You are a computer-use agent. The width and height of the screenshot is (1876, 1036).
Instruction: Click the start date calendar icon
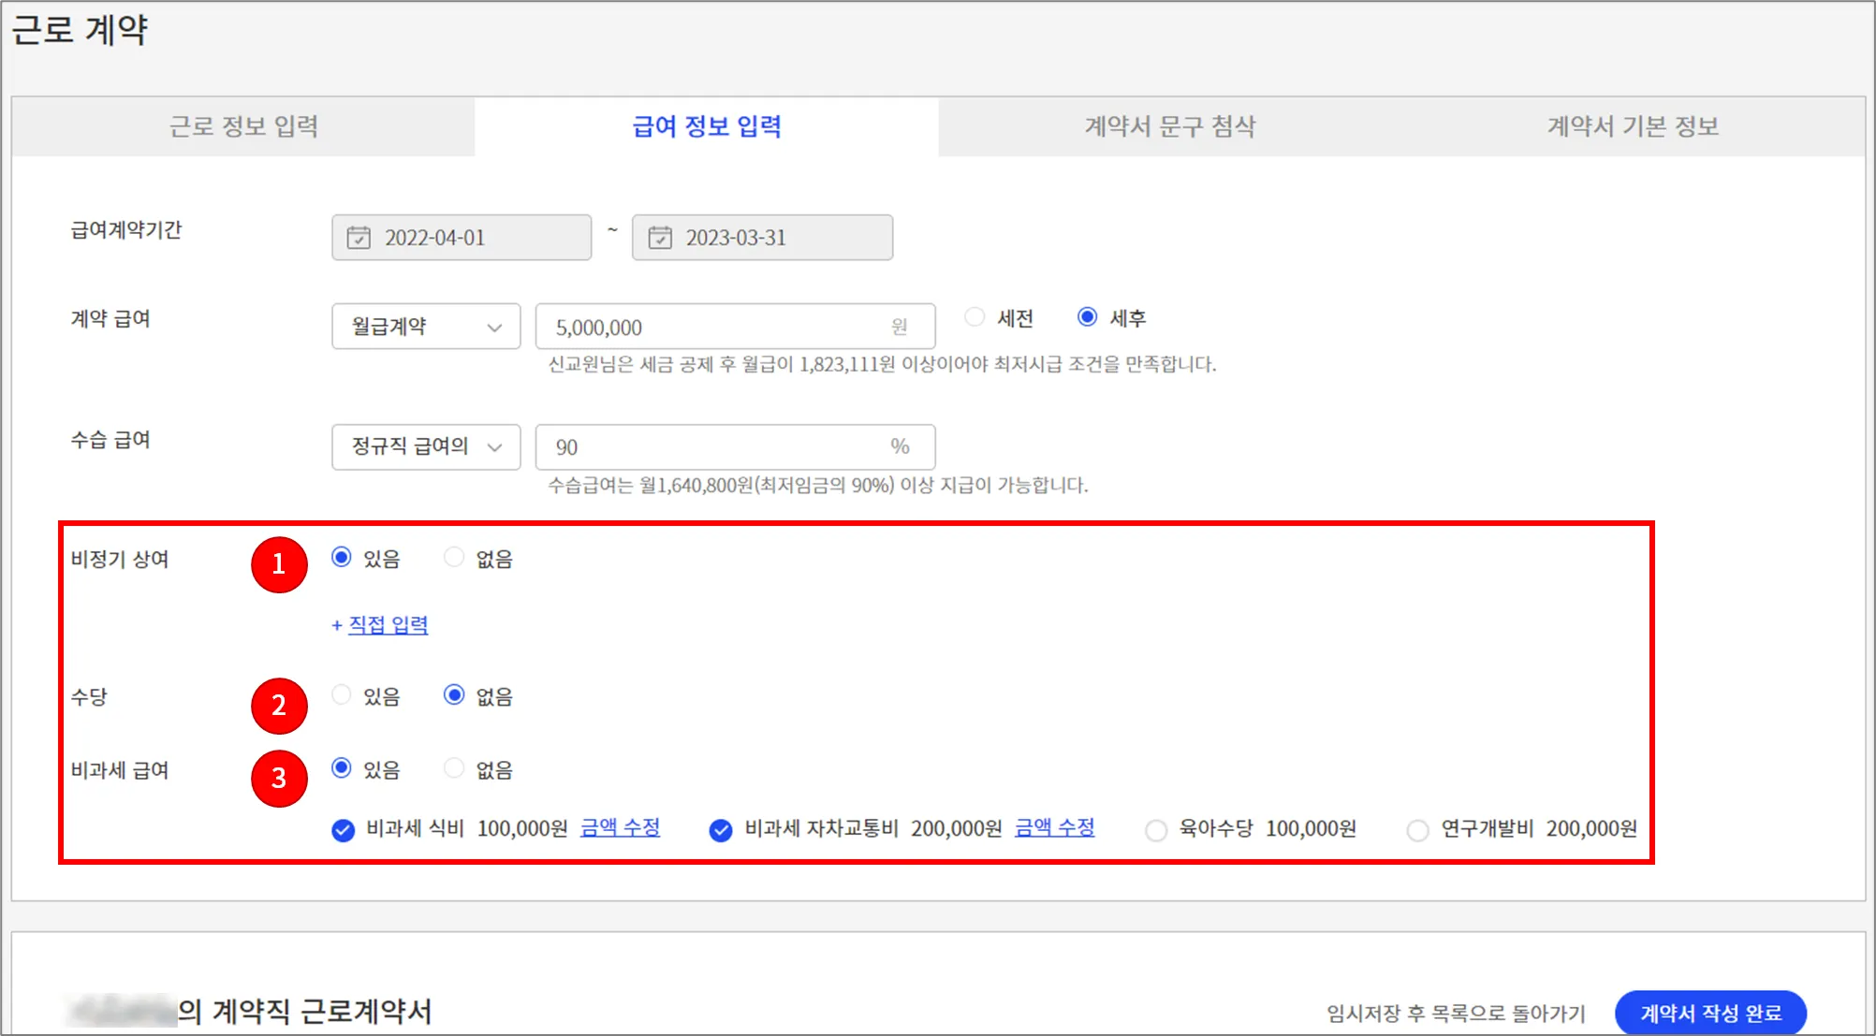tap(359, 238)
